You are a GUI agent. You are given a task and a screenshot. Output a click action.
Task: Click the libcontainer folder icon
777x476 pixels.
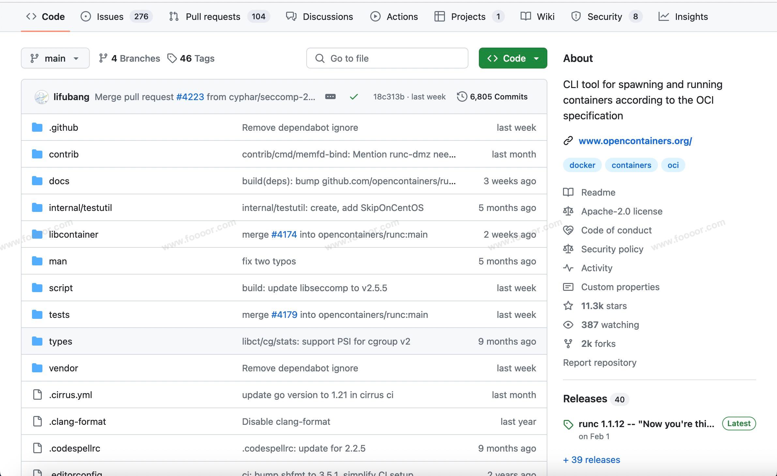37,234
